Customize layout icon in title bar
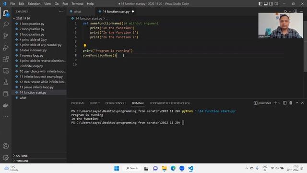307x173 pixels. click(276, 4)
